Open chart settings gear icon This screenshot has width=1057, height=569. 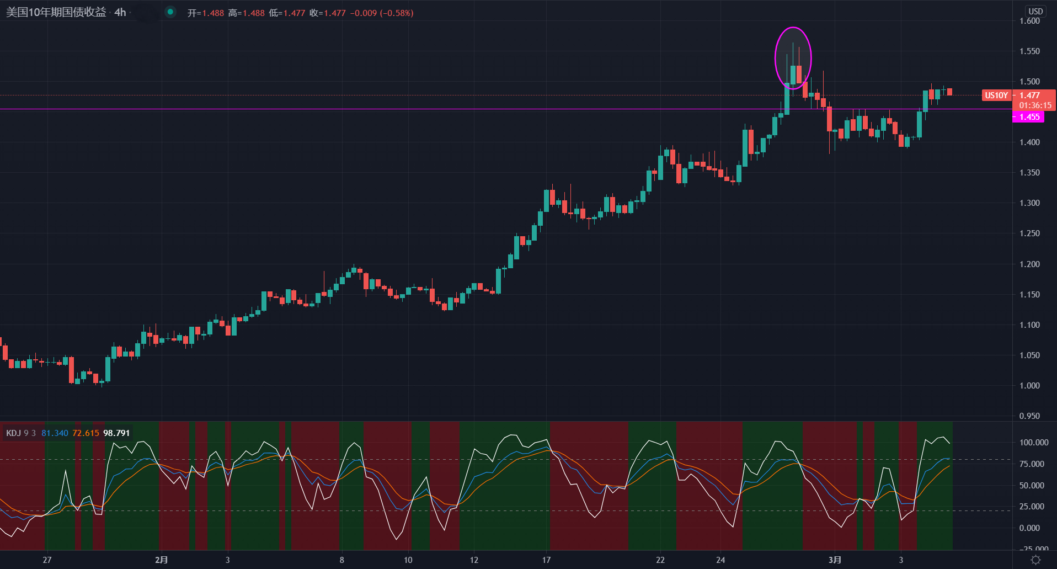1035,560
